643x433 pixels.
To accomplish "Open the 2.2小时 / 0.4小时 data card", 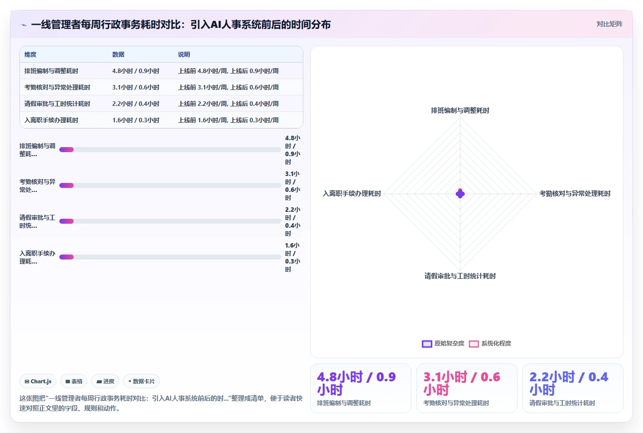I will click(573, 388).
